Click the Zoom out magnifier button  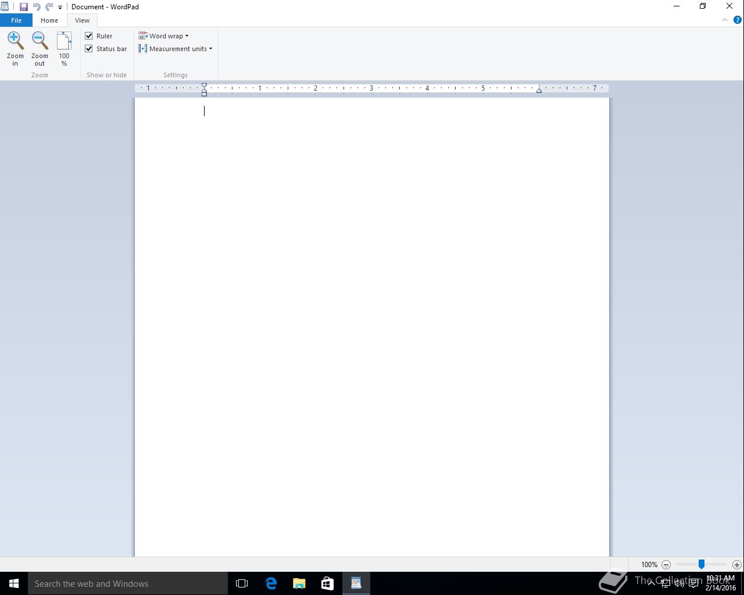[40, 49]
